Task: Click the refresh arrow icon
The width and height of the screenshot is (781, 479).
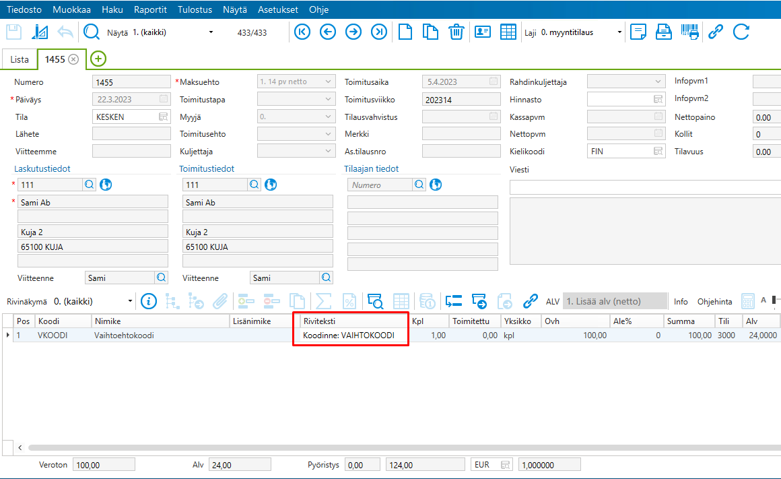Action: point(741,32)
